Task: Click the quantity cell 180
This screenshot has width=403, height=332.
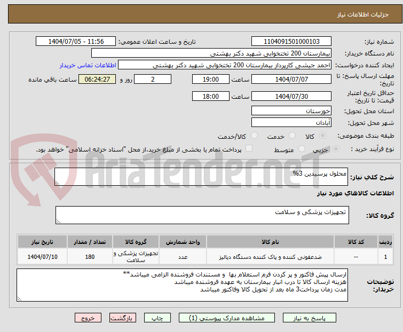Action: [90, 257]
